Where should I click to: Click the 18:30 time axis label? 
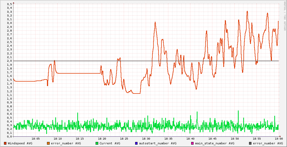coord(146,139)
